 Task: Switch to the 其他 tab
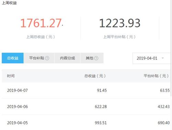[92, 58]
